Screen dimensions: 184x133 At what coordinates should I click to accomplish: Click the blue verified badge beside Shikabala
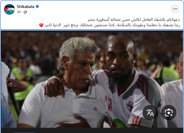(37, 7)
